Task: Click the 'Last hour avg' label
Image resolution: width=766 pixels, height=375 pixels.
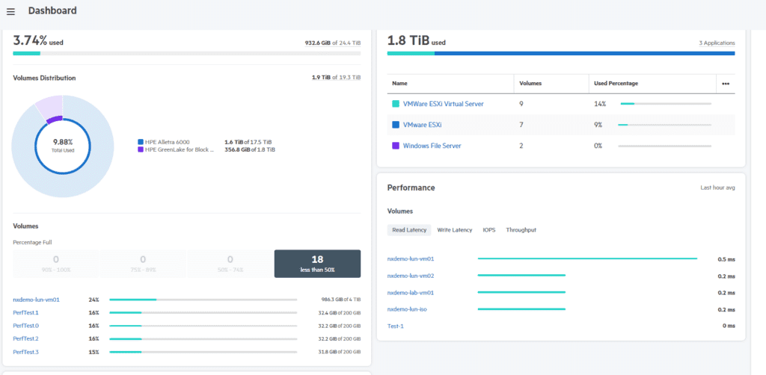Action: 717,187
